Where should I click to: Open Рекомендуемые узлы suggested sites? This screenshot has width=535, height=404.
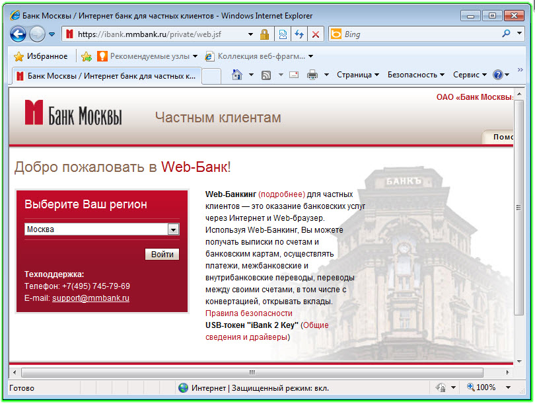pos(147,56)
